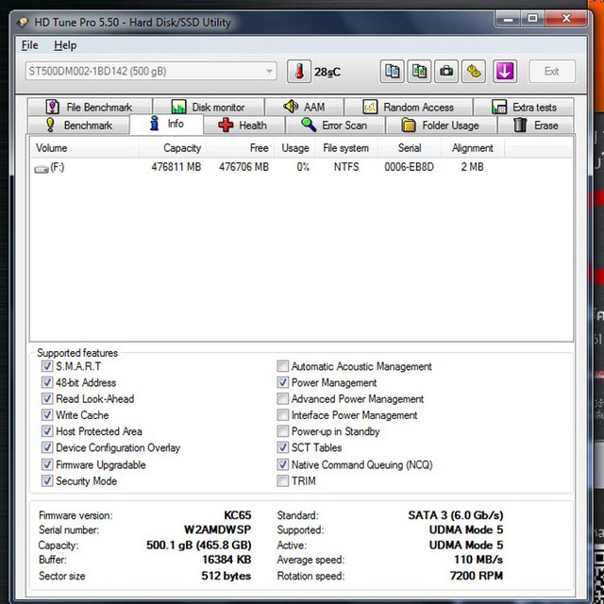This screenshot has height=604, width=604.
Task: Click the 7200 RPM rotation speed value
Action: (477, 576)
